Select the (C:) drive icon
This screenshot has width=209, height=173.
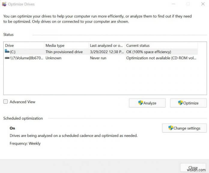click(x=7, y=52)
